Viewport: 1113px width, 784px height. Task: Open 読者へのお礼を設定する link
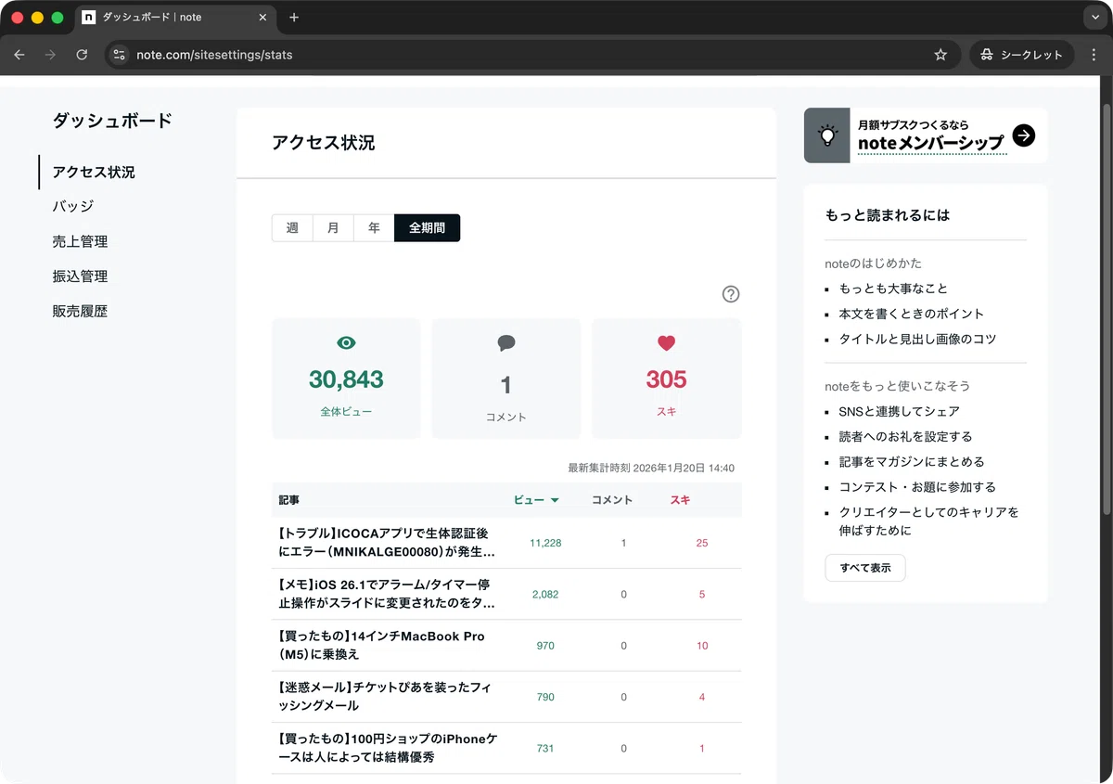(x=905, y=436)
